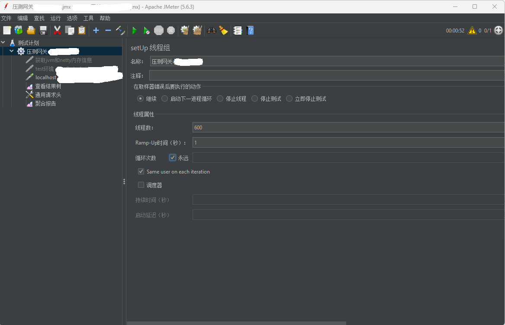
Task: Toggle Same user on each iteration
Action: tap(141, 172)
